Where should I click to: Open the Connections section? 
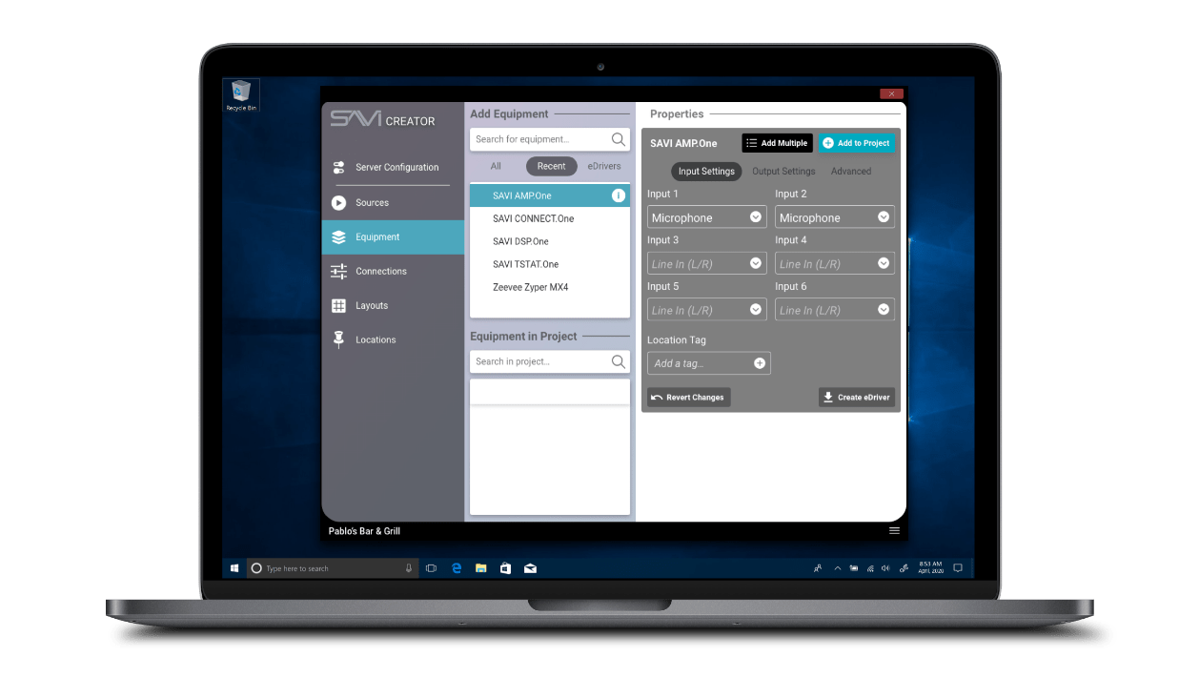393,271
